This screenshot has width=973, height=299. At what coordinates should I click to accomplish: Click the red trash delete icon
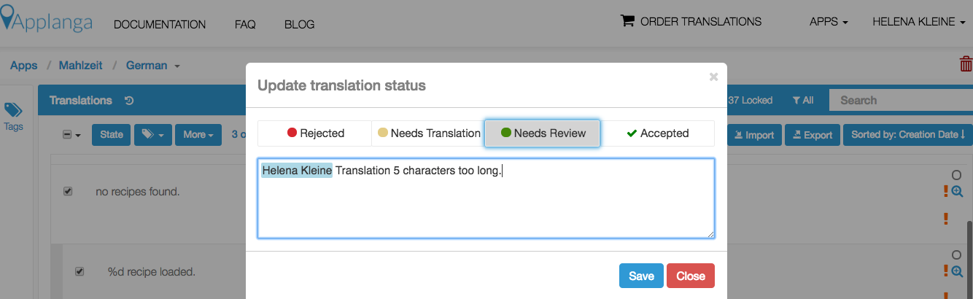click(966, 64)
